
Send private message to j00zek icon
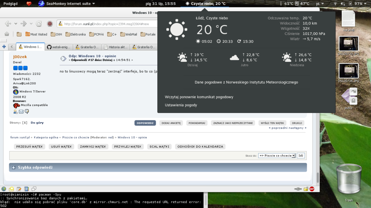27,111
